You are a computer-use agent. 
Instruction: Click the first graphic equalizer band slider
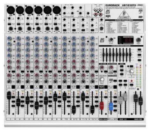[104, 54]
